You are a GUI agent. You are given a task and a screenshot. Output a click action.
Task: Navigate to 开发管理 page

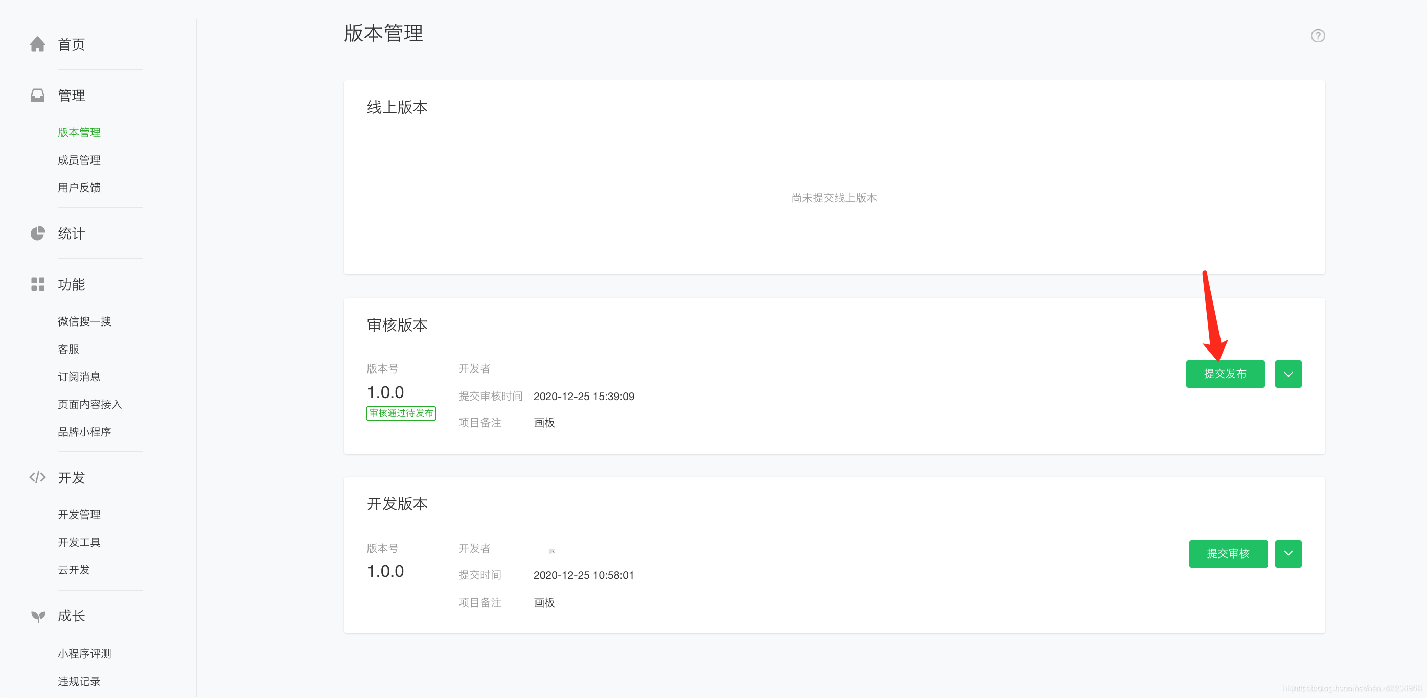79,515
